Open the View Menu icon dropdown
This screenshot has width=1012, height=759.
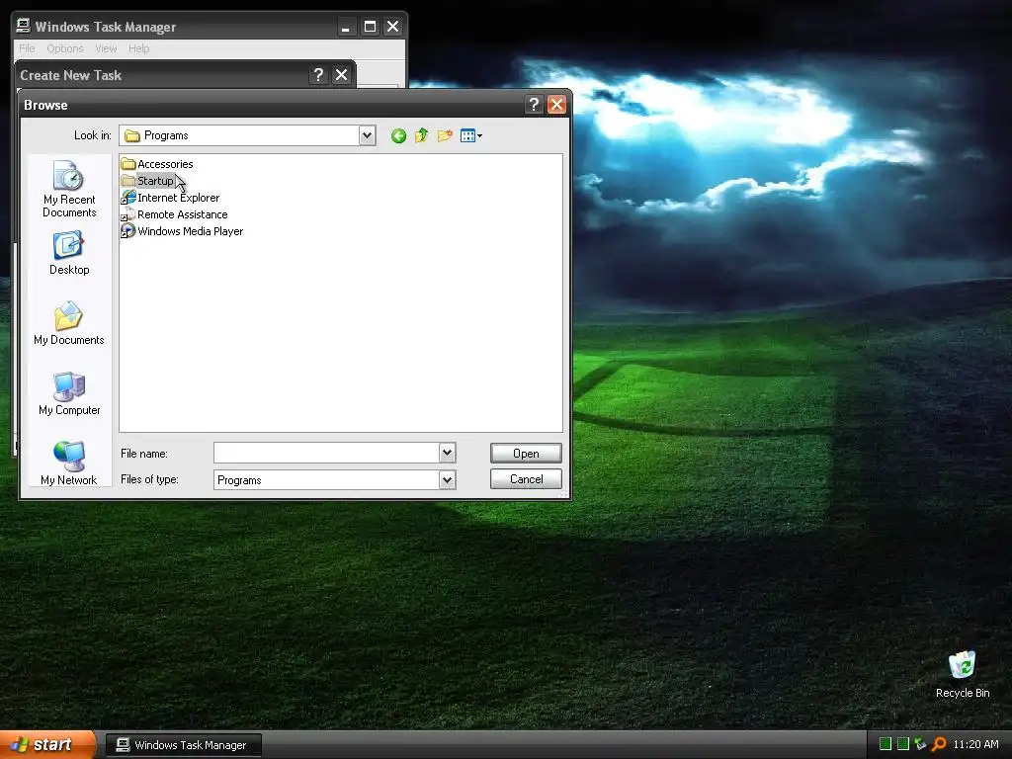click(x=471, y=135)
